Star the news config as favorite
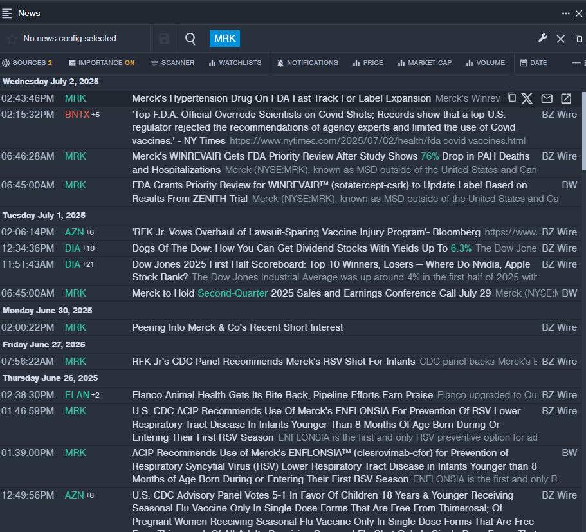Viewport: 586px width, 532px height. (12, 39)
